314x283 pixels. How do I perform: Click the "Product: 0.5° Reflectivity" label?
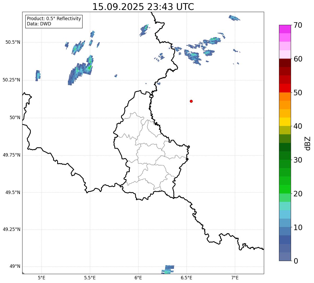pyautogui.click(x=54, y=19)
